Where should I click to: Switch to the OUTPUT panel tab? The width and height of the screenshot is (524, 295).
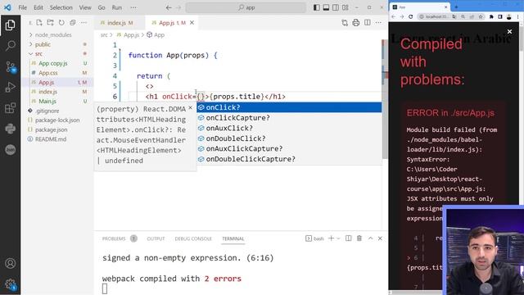[x=156, y=238]
